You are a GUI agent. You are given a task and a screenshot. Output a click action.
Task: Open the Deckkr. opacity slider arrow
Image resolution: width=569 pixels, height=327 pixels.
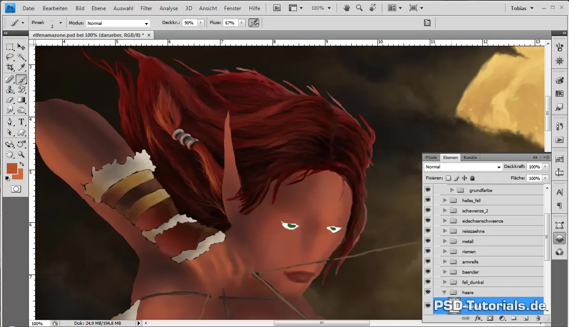(x=201, y=23)
